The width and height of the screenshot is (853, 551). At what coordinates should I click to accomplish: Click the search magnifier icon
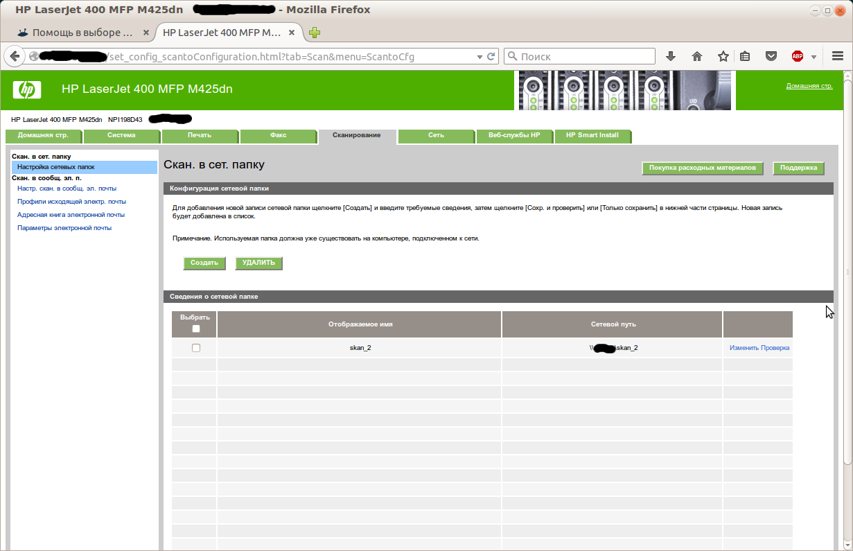pyautogui.click(x=512, y=56)
